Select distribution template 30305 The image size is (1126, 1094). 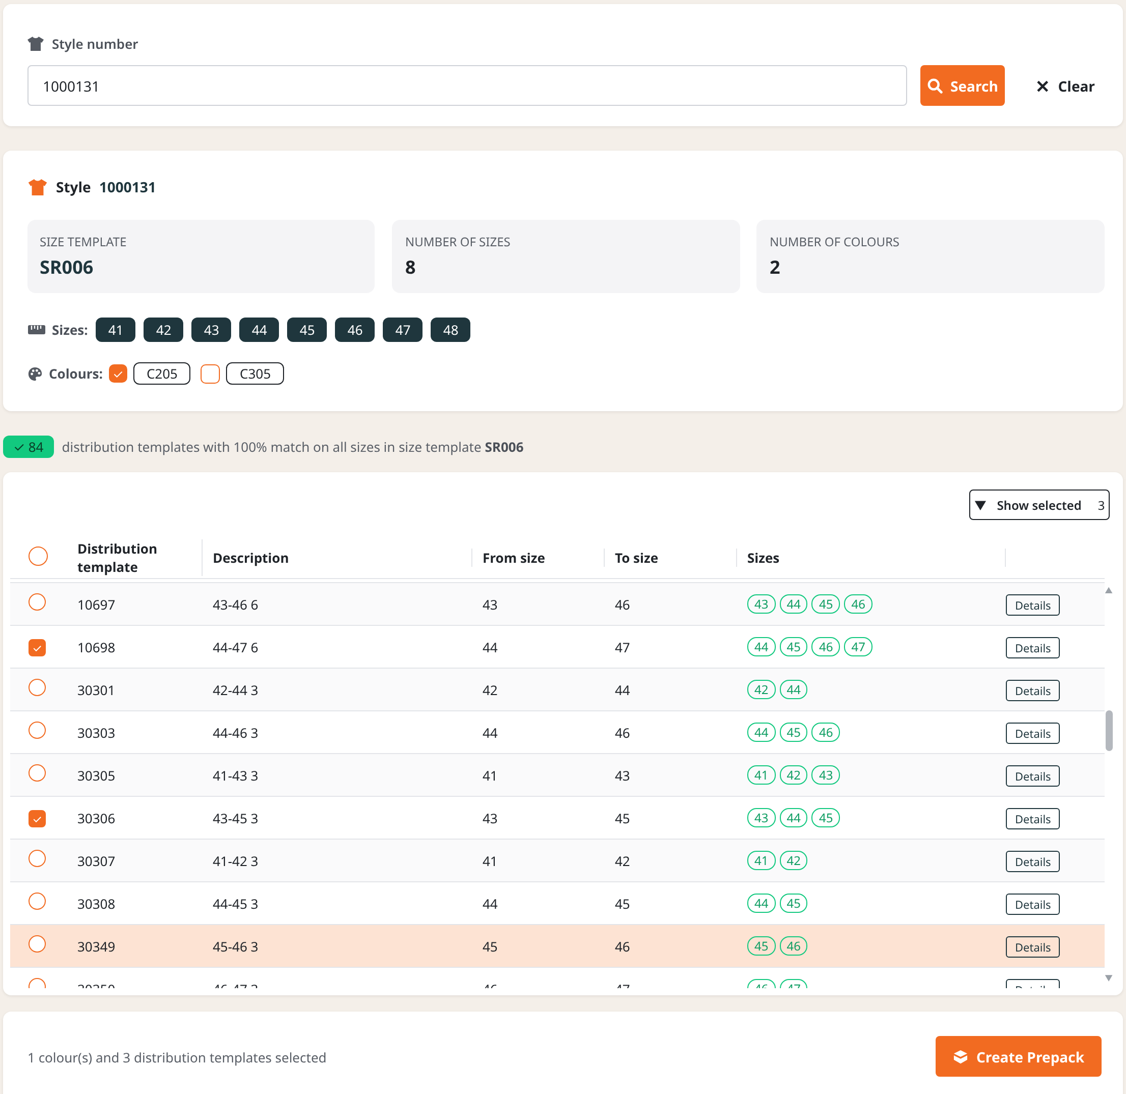(x=37, y=773)
